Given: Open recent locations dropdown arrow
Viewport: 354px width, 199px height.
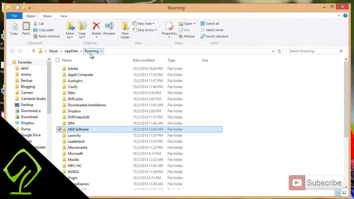Looking at the screenshot, I should (x=27, y=51).
